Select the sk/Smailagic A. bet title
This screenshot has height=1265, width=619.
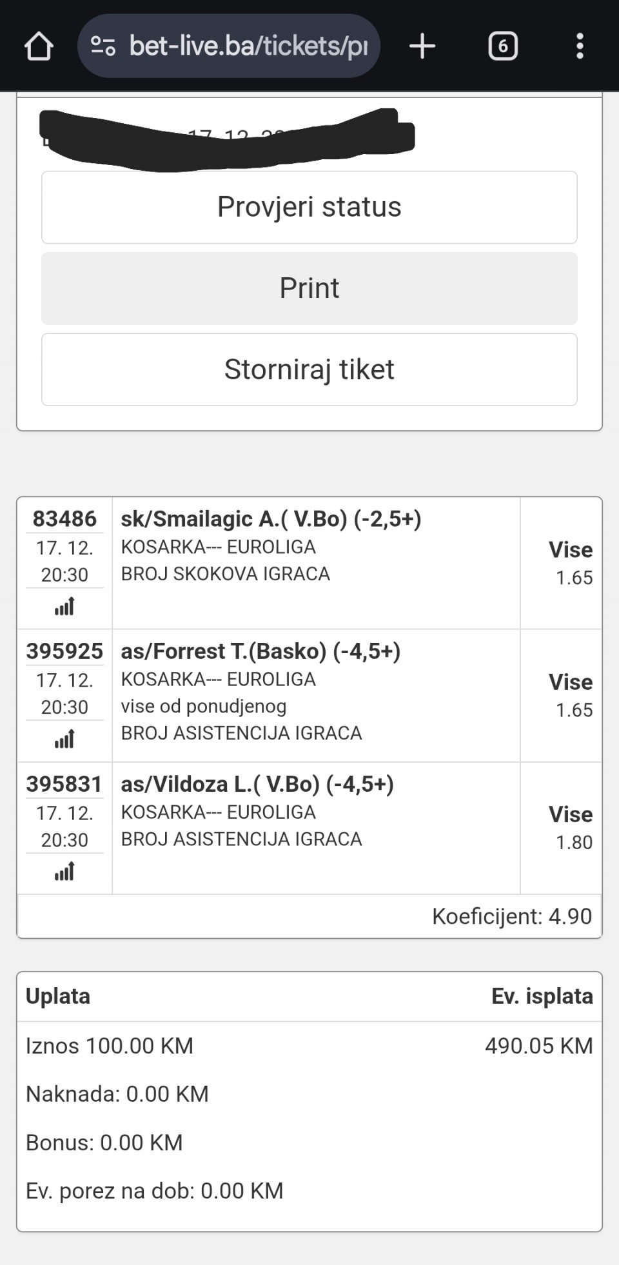[x=271, y=519]
